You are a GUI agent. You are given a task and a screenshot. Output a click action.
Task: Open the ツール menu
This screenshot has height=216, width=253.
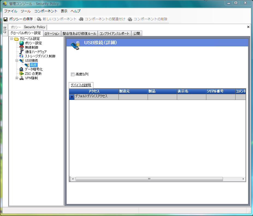(x=26, y=11)
